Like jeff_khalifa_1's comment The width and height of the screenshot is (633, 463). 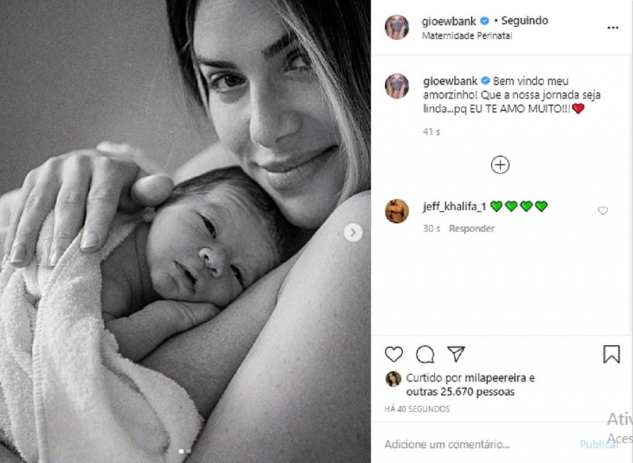tap(602, 210)
